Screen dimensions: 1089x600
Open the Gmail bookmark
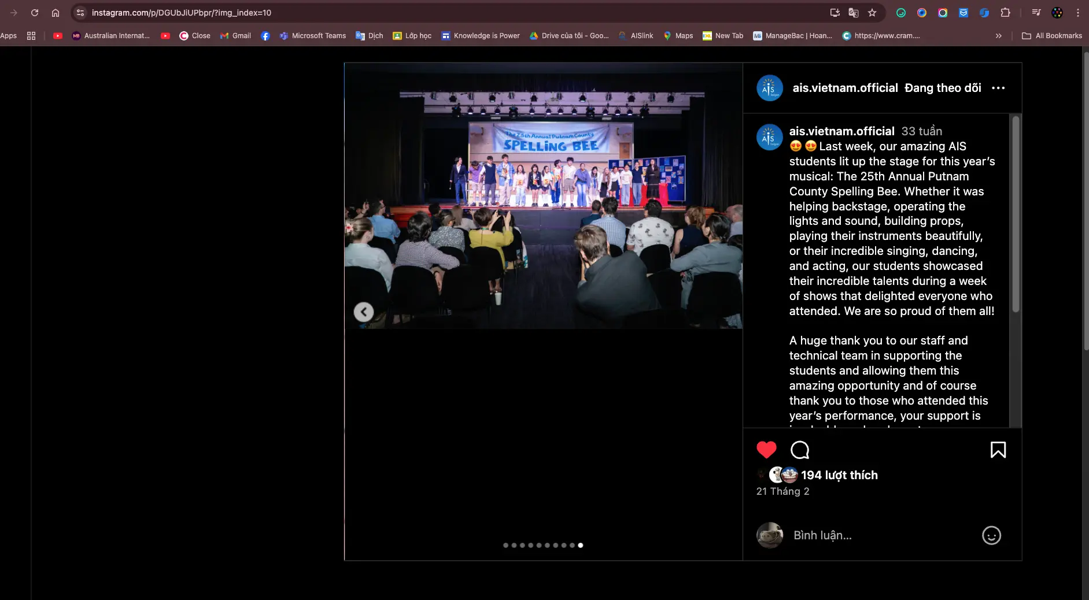(x=235, y=36)
